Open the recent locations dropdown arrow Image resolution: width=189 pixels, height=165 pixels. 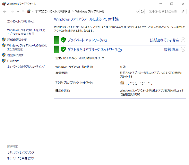[x=18, y=12]
